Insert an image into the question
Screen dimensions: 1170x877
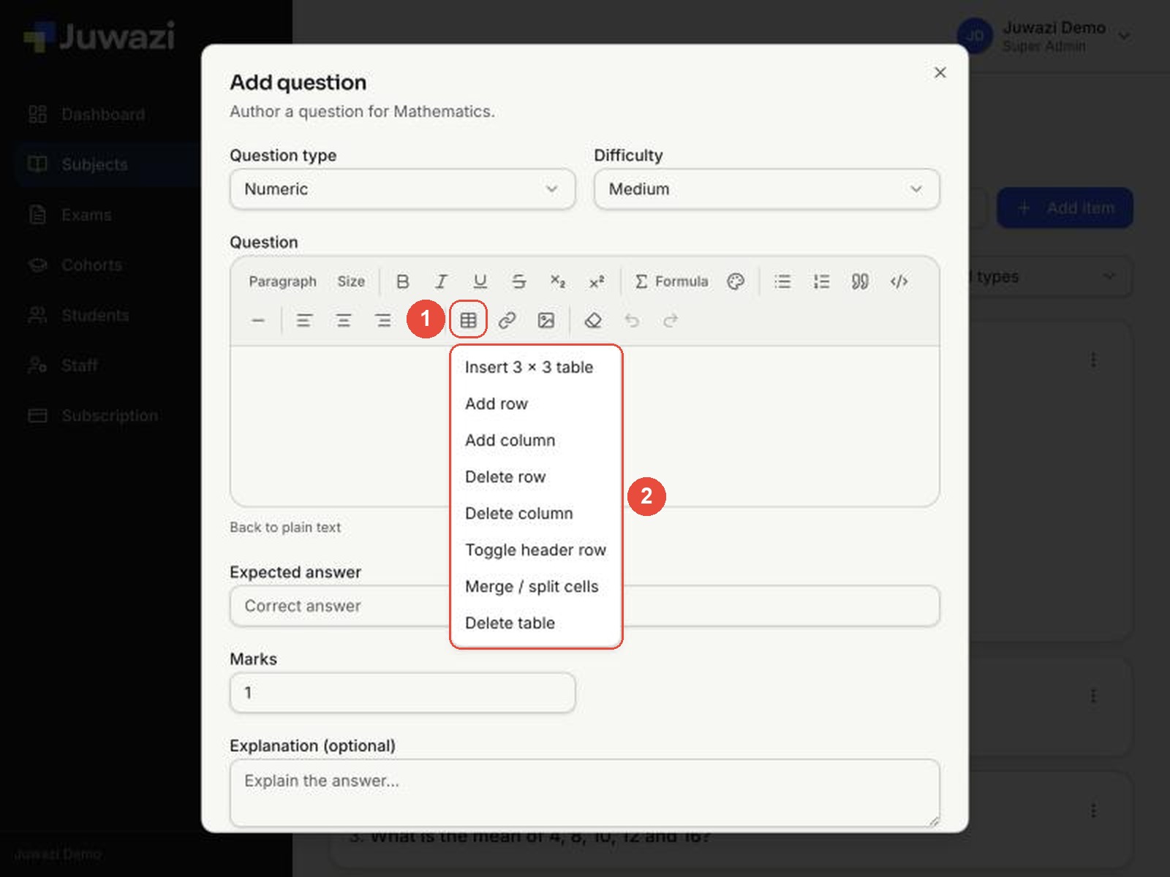(546, 320)
